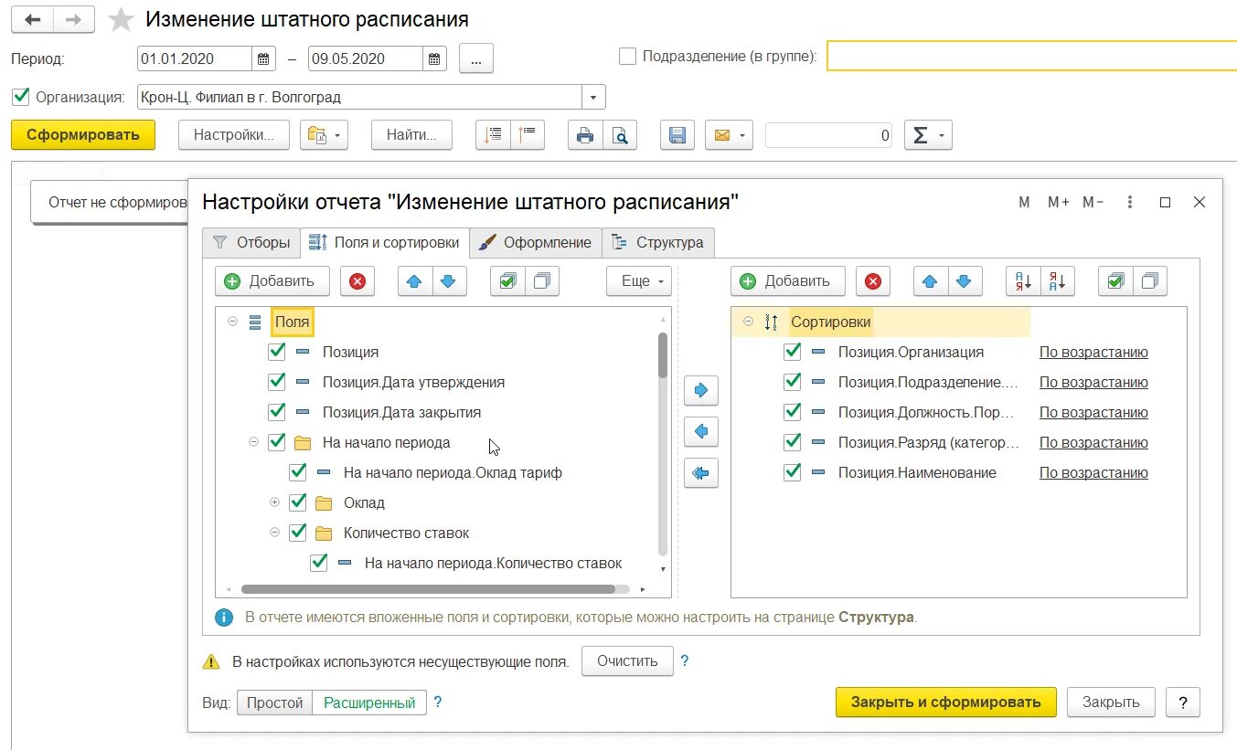Add report to favorites with the star

point(121,19)
